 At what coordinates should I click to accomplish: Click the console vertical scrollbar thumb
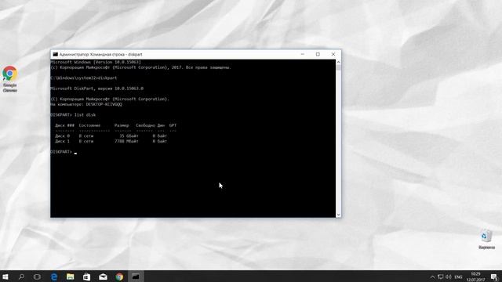tap(338, 67)
